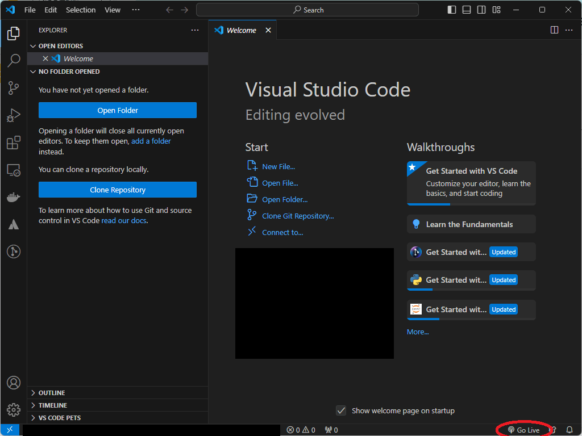Open Get Started with VS Code walkthrough
This screenshot has width=582, height=436.
471,183
